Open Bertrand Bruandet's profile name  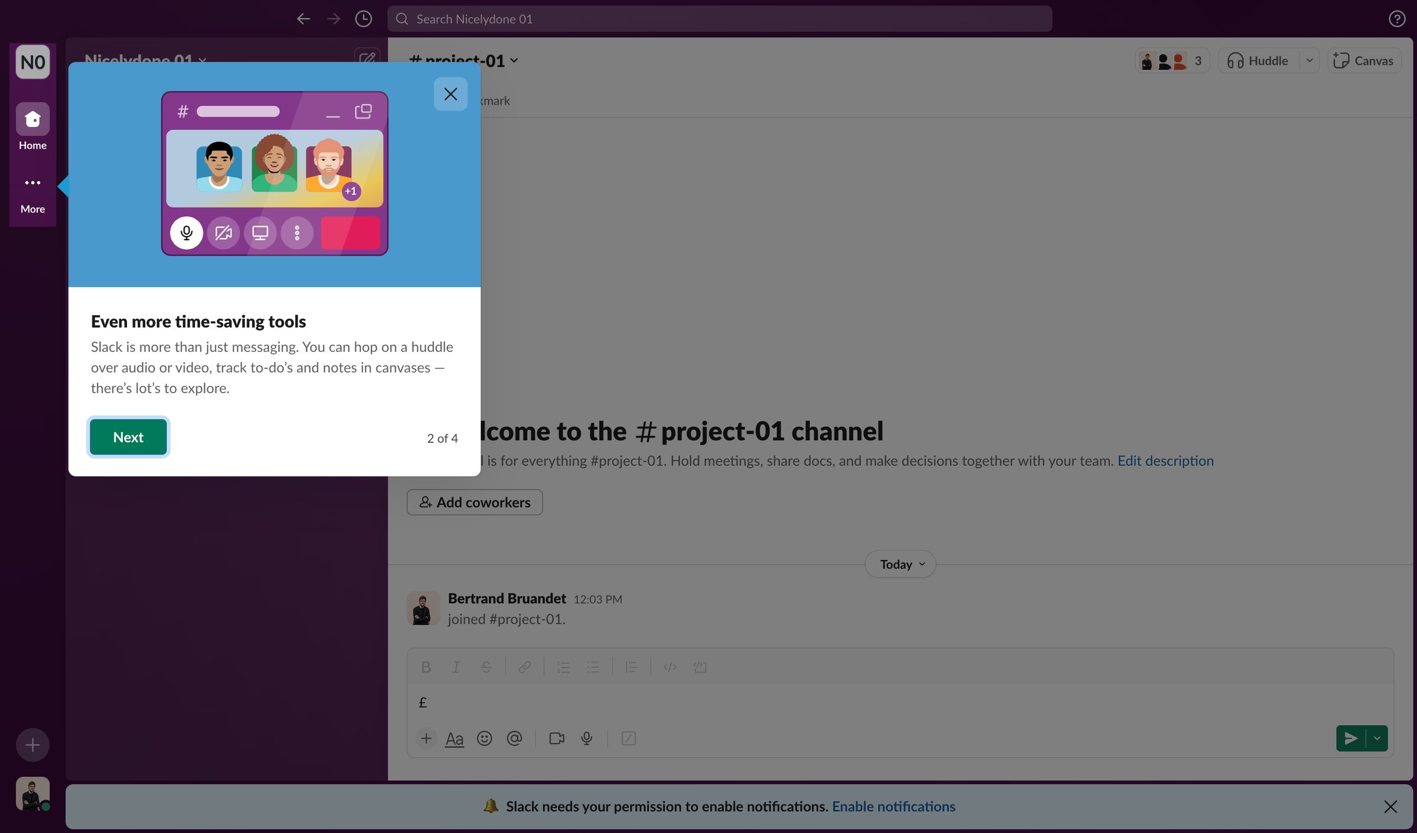[x=507, y=599]
